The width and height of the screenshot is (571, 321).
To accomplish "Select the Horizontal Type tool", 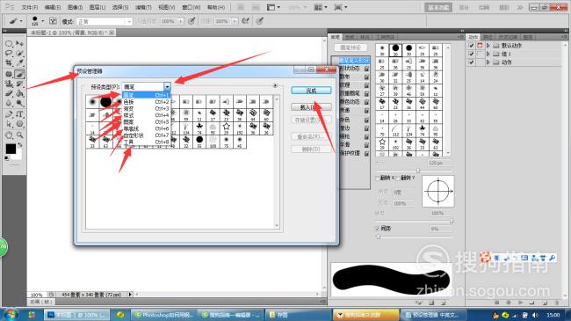I will (19, 114).
